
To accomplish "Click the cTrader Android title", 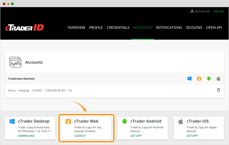I will pos(146,121).
